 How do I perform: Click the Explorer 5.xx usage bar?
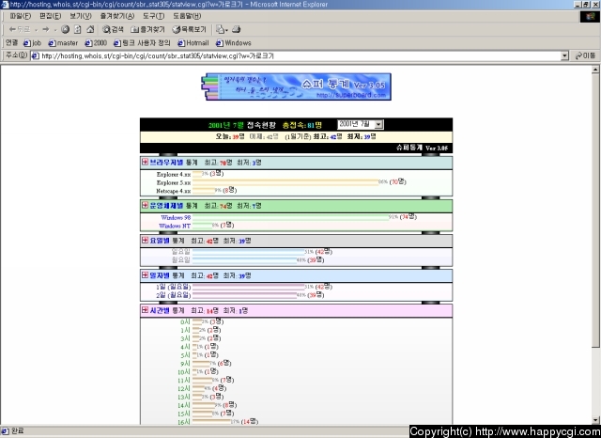coord(285,182)
